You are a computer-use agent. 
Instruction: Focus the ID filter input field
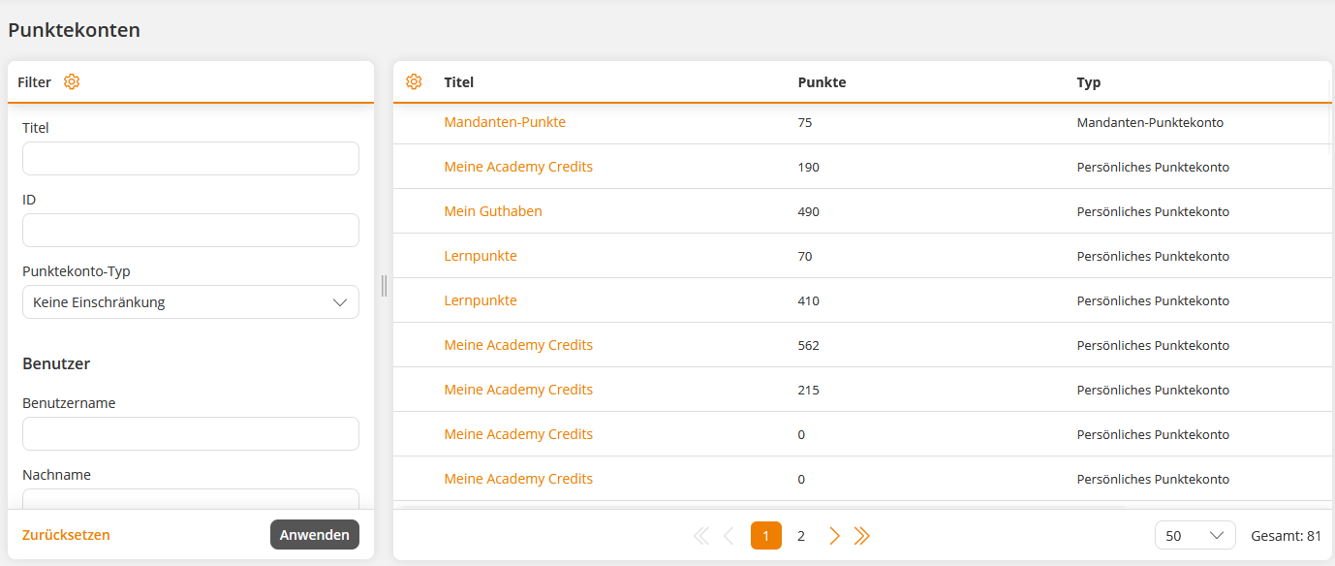(x=191, y=231)
